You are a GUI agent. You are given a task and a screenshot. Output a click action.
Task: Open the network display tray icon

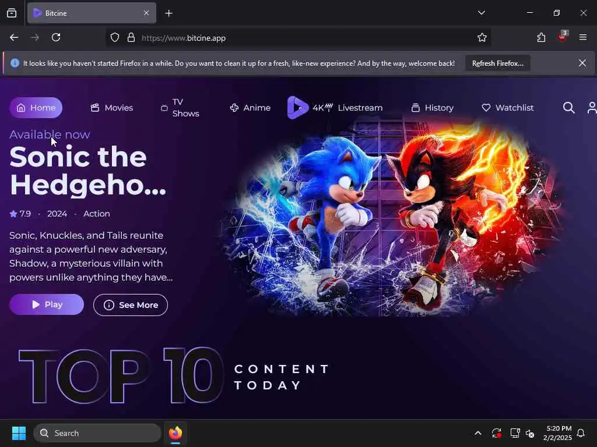tap(515, 433)
